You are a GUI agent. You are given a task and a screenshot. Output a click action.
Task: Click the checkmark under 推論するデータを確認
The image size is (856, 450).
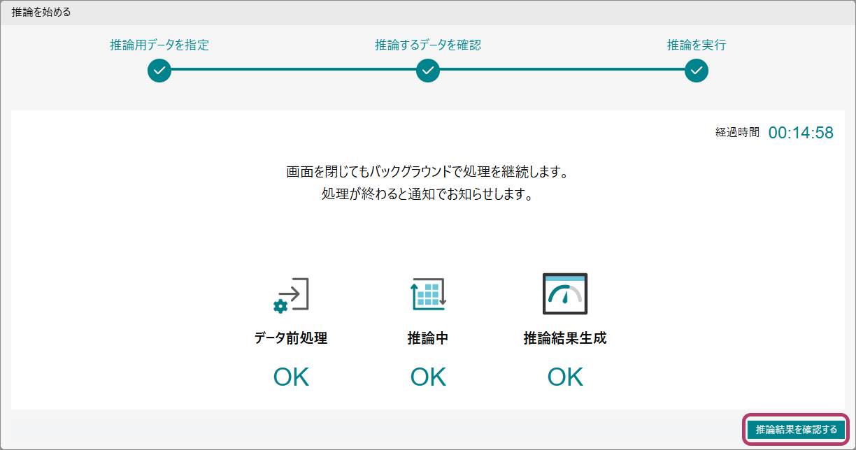coord(428,70)
